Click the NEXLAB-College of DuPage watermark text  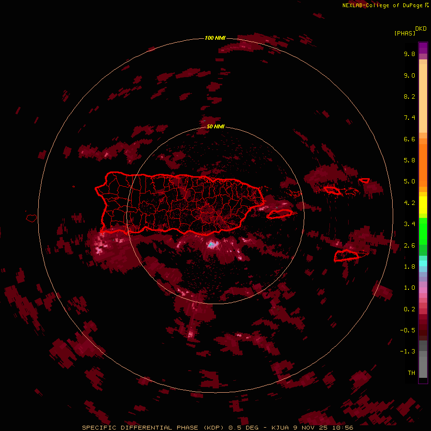click(x=382, y=5)
